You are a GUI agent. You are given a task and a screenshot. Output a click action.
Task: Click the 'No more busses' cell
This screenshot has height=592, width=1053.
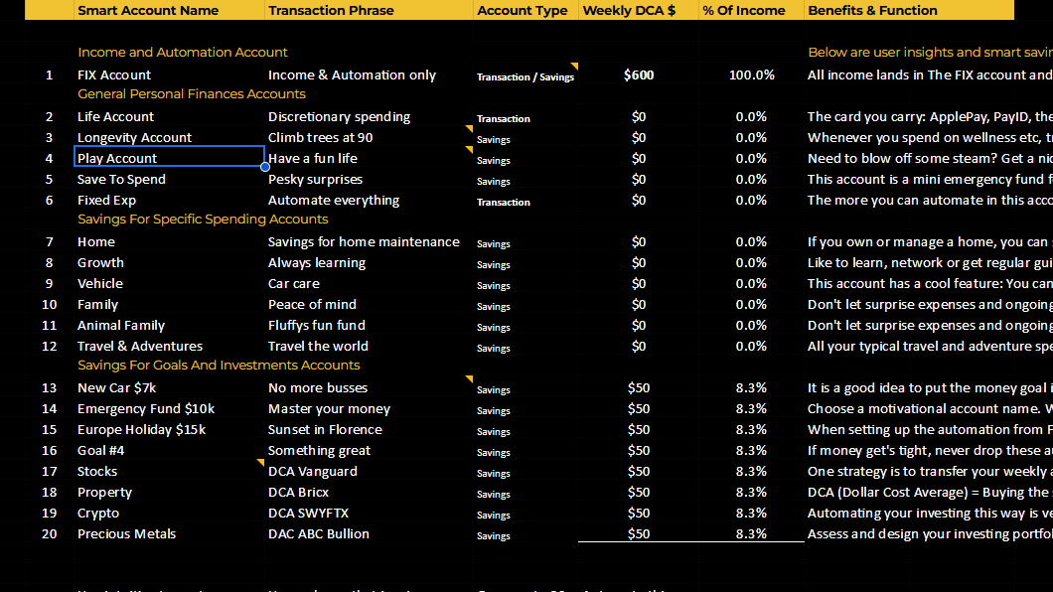(369, 388)
